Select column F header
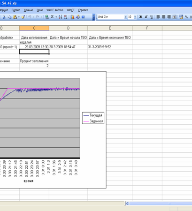The width and height of the screenshot is (192, 211). click(x=147, y=28)
